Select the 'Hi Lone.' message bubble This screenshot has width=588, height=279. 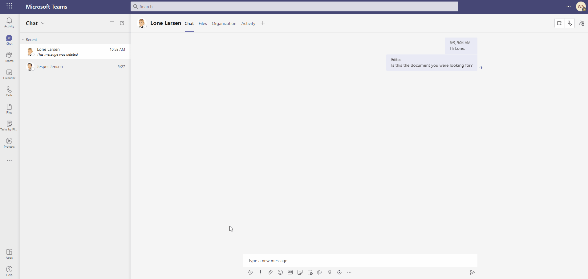(461, 46)
